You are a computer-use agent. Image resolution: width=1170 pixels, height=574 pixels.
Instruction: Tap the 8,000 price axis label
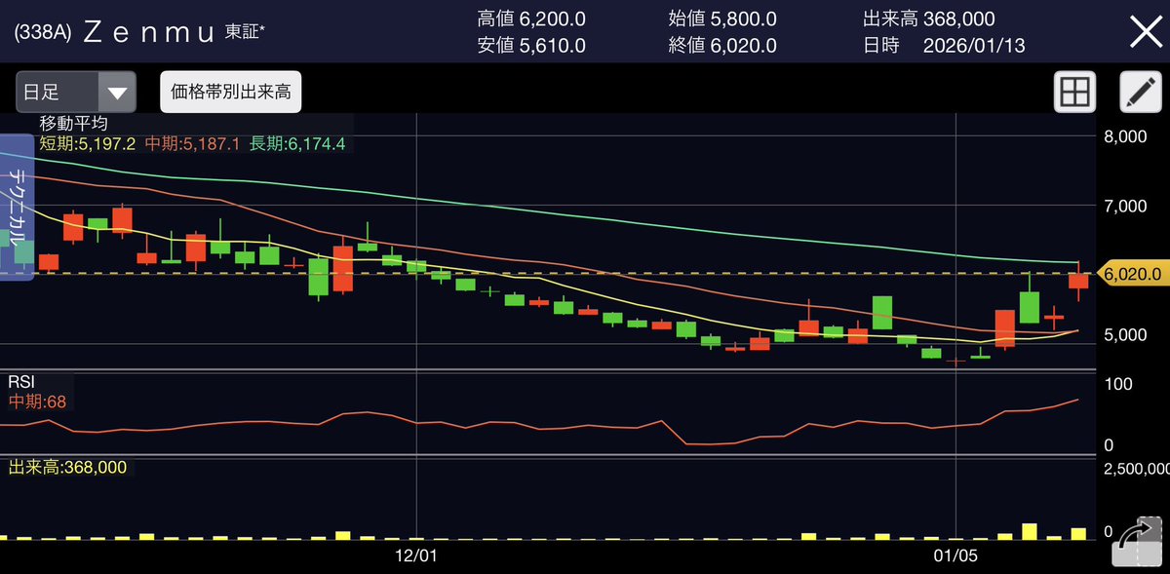1124,137
